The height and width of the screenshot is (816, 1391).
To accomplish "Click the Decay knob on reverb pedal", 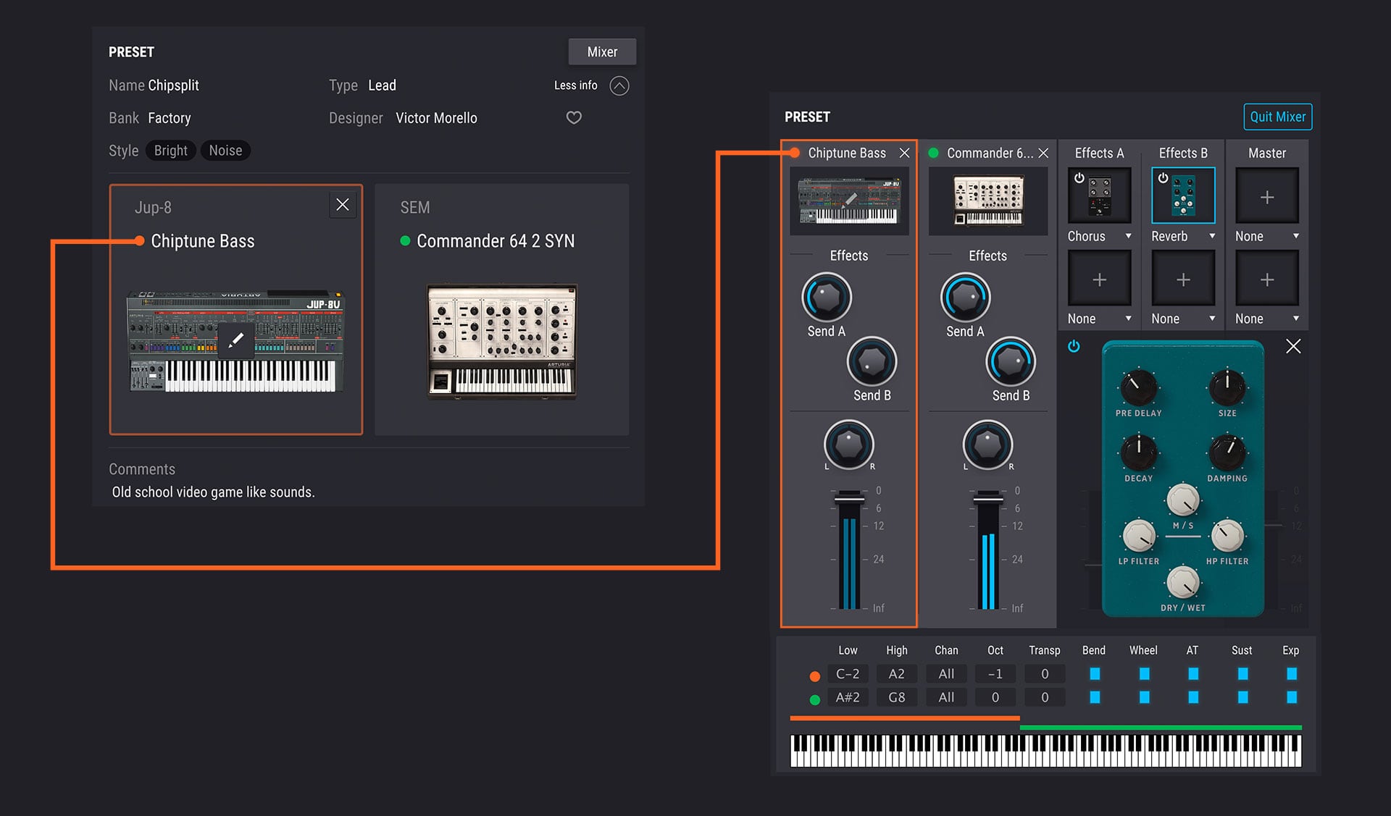I will (x=1138, y=453).
